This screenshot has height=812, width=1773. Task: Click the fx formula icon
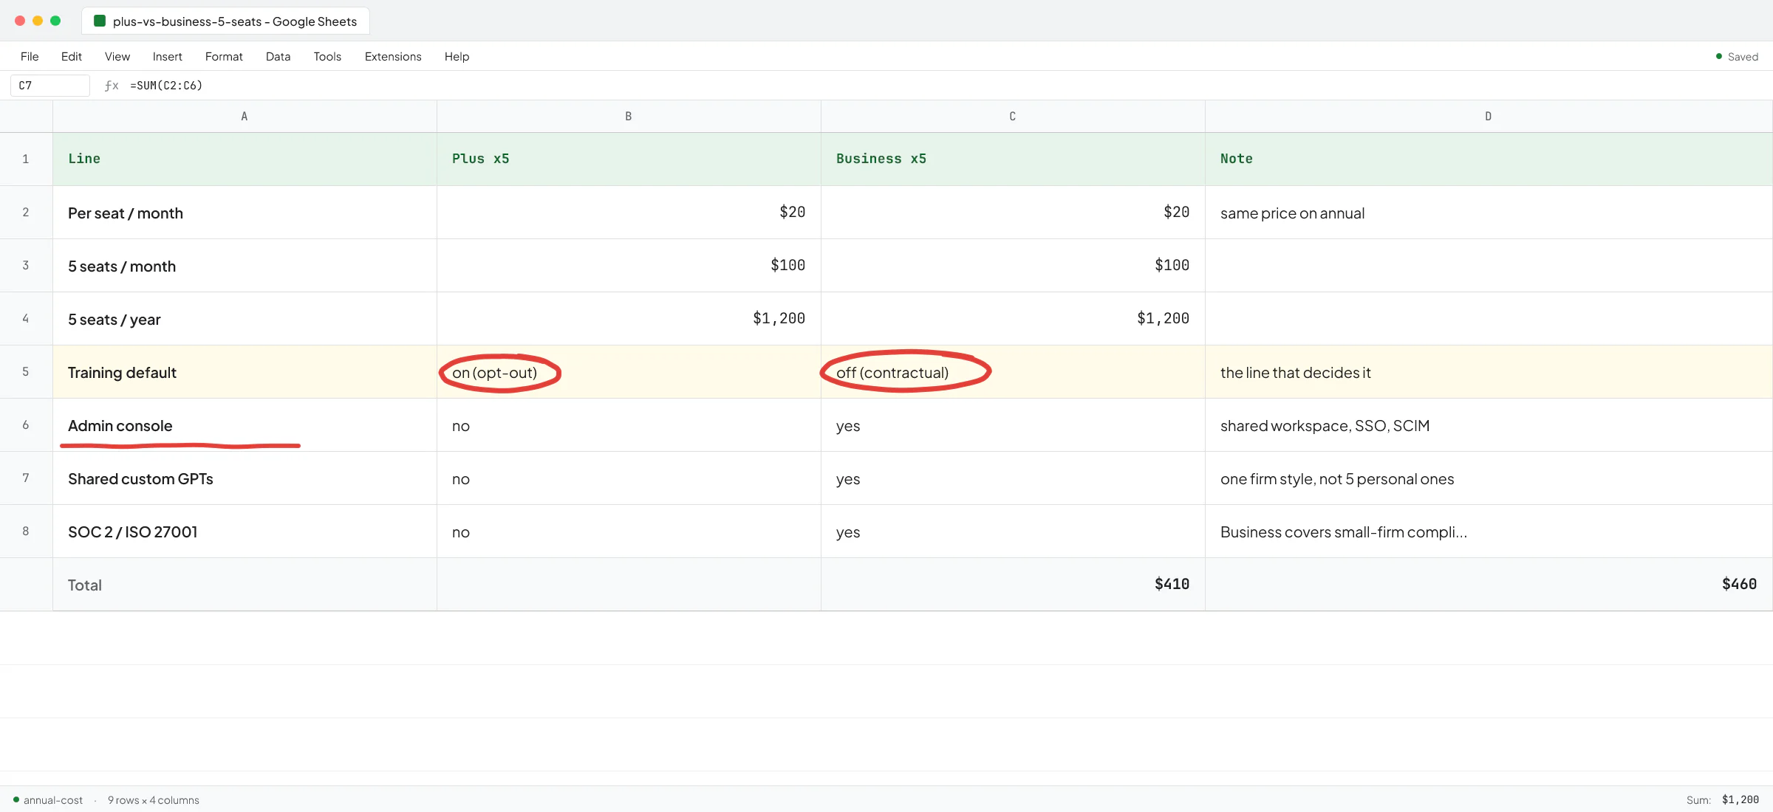click(112, 86)
